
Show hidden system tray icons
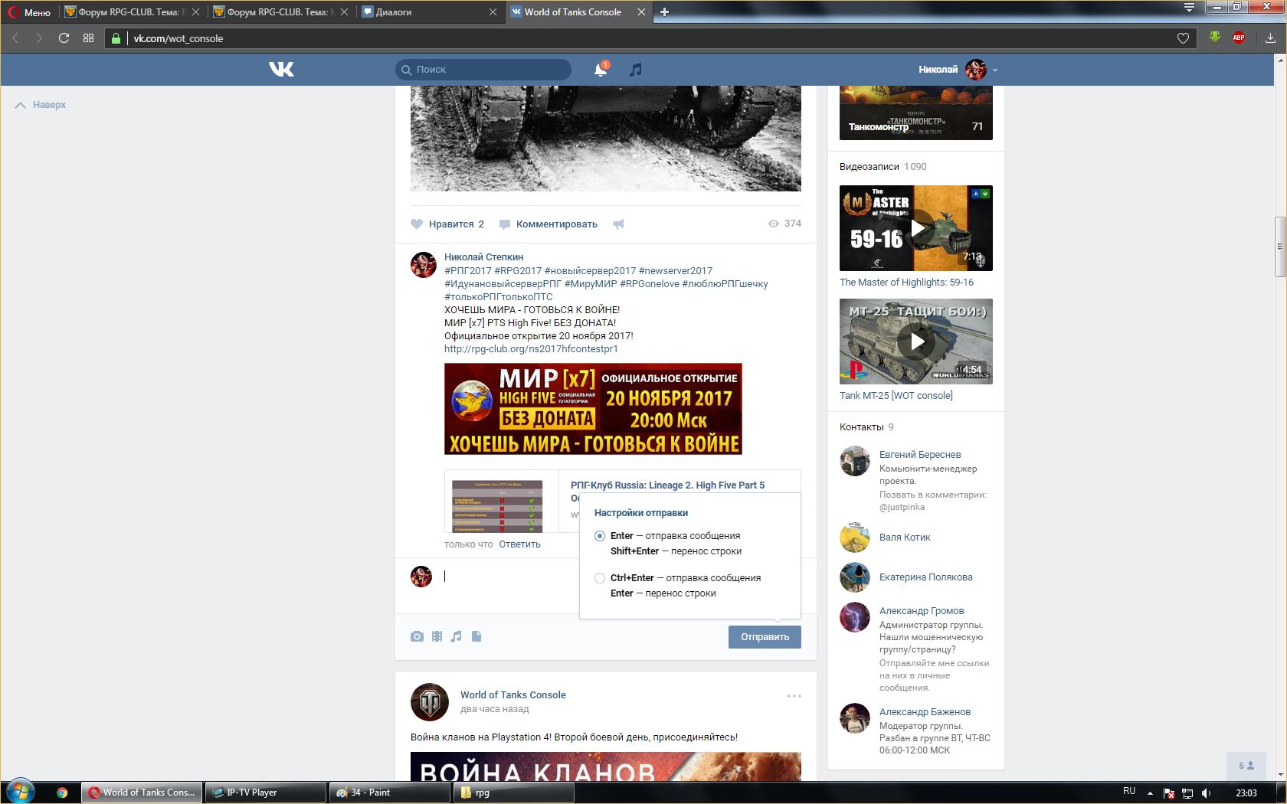pyautogui.click(x=1149, y=793)
